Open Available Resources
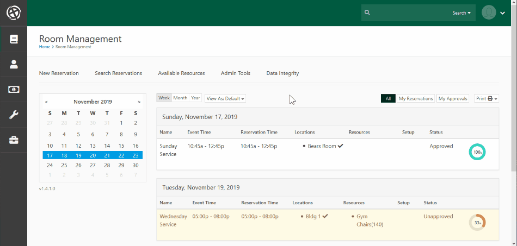 181,73
